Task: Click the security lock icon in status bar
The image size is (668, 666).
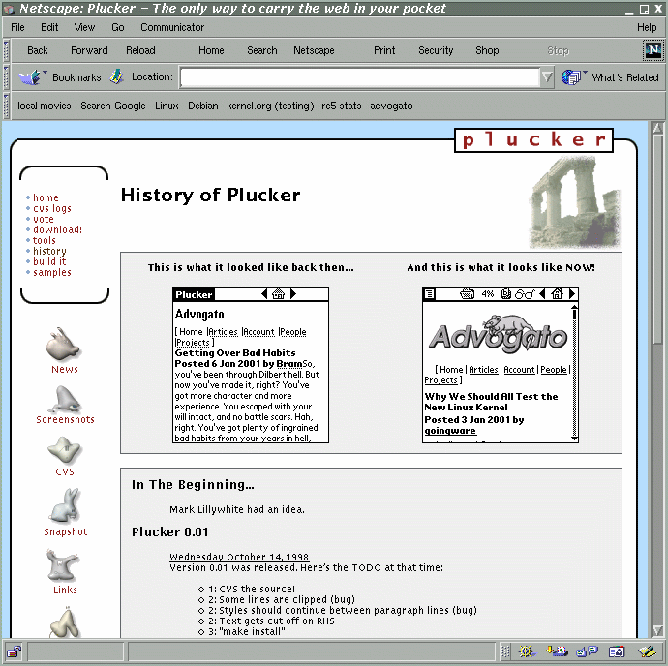Action: tap(15, 651)
